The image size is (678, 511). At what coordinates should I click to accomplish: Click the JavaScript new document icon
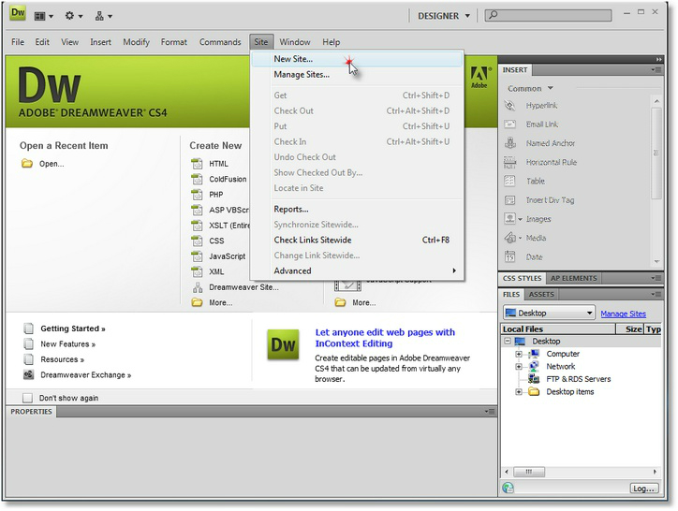tap(197, 256)
